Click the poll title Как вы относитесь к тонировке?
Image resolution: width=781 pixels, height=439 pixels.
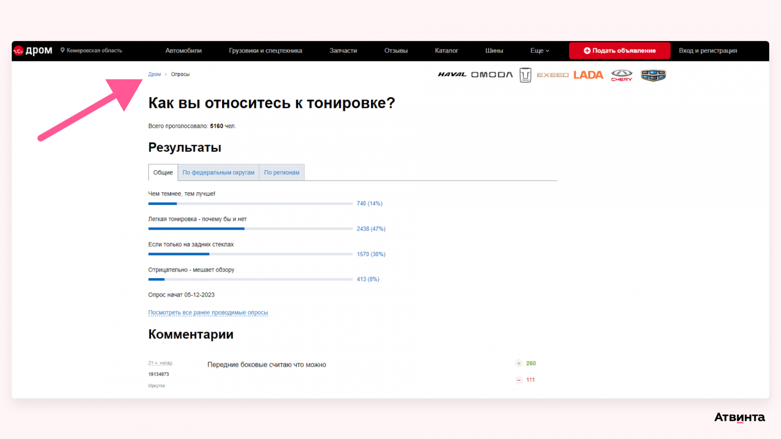pyautogui.click(x=271, y=103)
